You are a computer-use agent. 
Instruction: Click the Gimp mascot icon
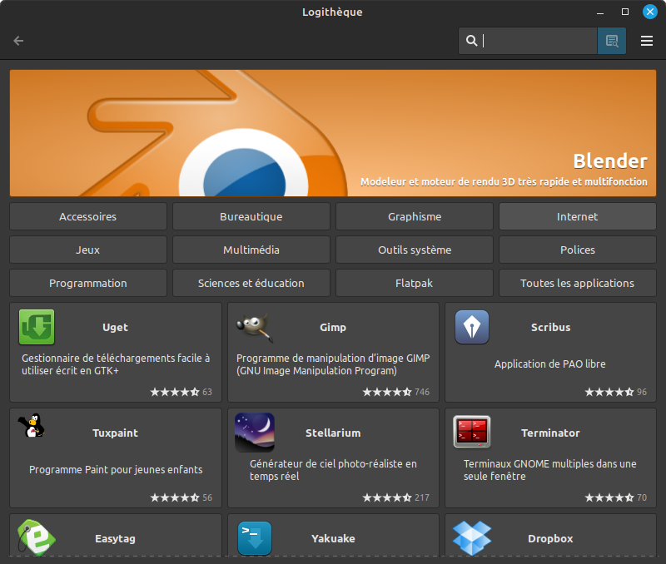(255, 327)
